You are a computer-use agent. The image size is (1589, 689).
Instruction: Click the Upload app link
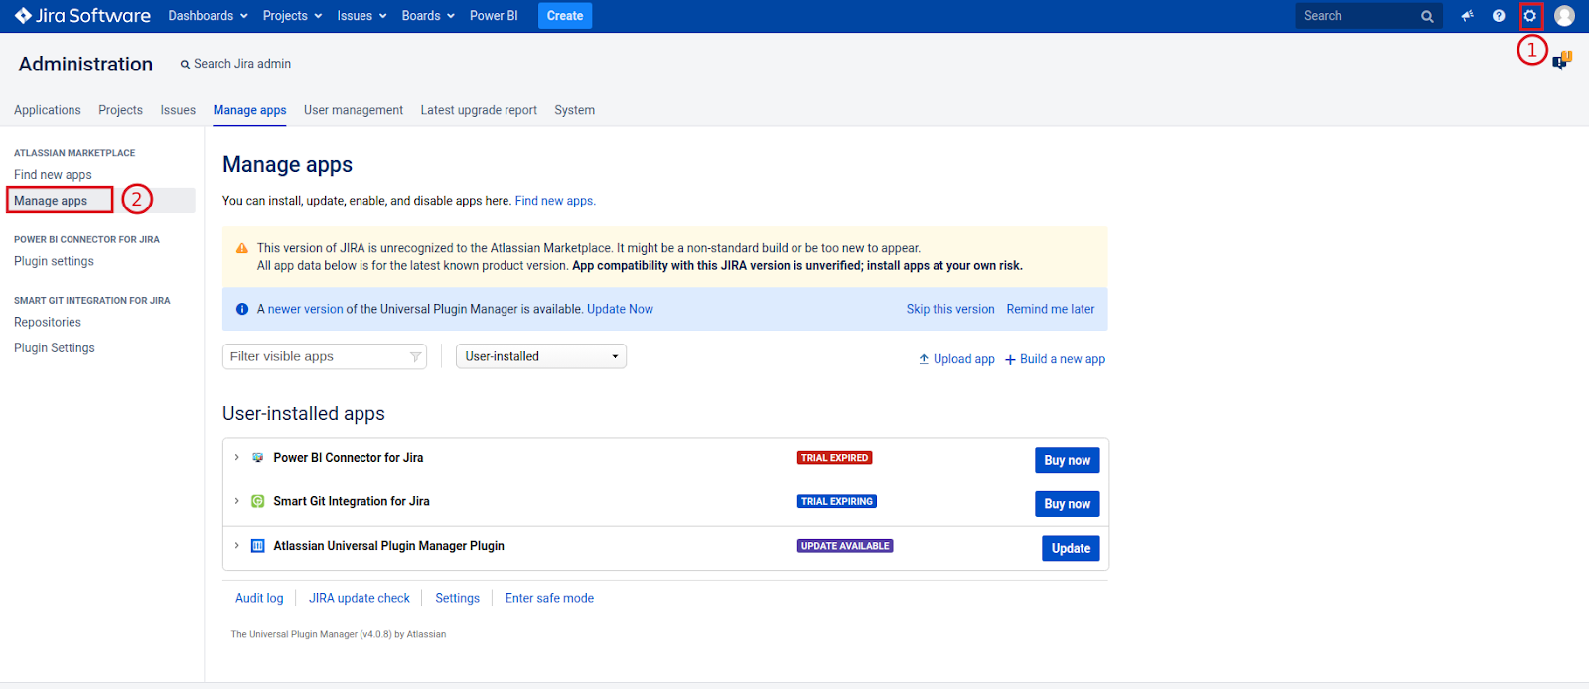pos(956,359)
